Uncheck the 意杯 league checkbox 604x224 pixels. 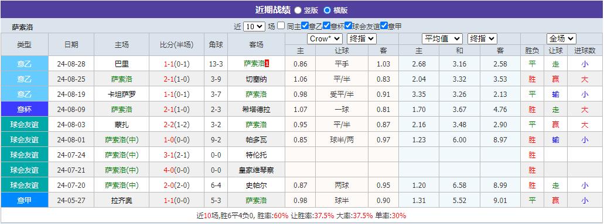tap(327, 26)
